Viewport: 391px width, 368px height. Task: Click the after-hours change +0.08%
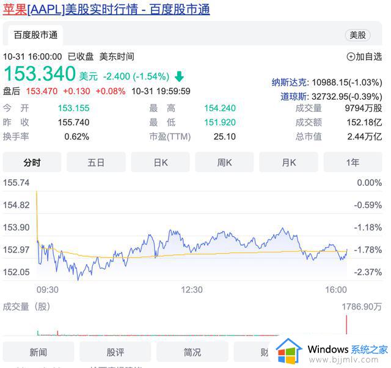[x=111, y=91]
